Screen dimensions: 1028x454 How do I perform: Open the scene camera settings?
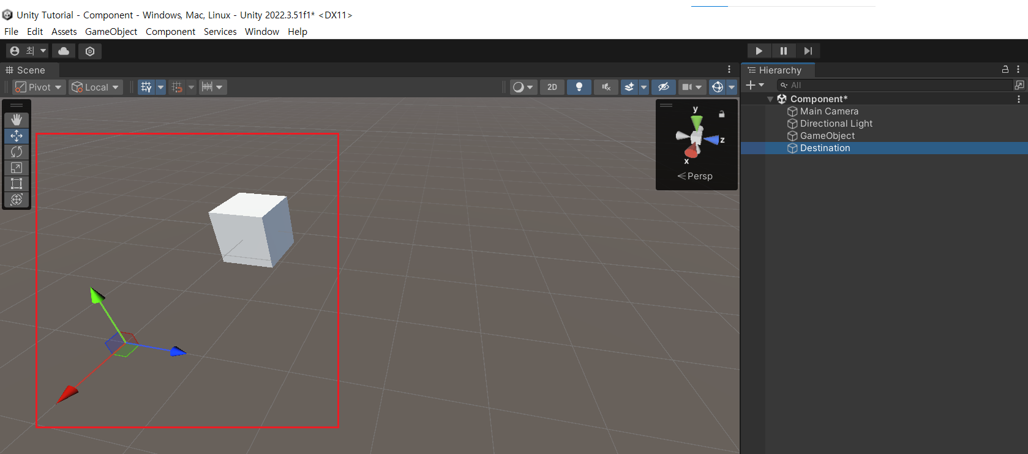coord(692,87)
